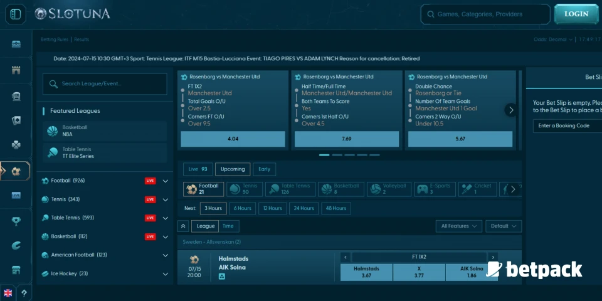
Task: Open the All Features dropdown
Action: click(x=458, y=226)
